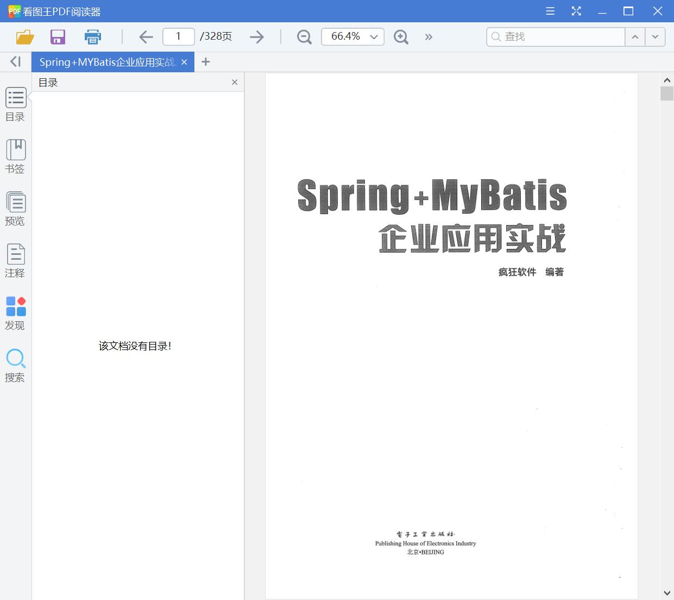Show more toolbar tools via double chevron
Screen dimensions: 674x600
(429, 37)
